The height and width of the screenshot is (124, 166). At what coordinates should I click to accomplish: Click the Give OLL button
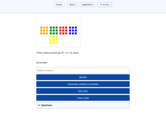pos(83,91)
